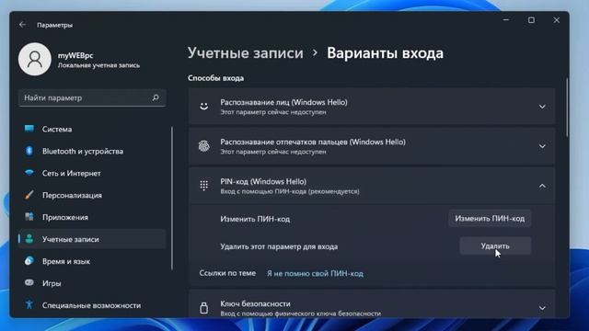The height and width of the screenshot is (331, 589).
Task: Go to Сеть и Интернет
Action: [92, 174]
